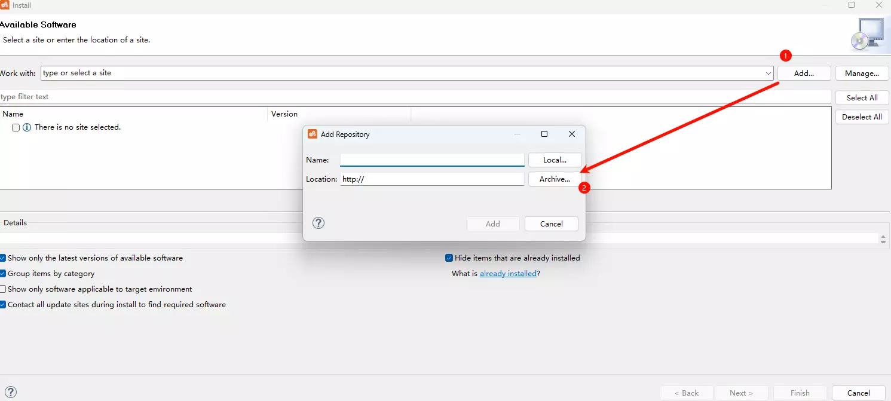Click the info icon beside 'There is no site selected'
Viewport: 891px width, 401px height.
click(27, 127)
